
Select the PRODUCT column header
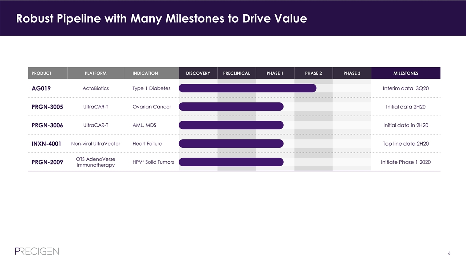pyautogui.click(x=48, y=73)
